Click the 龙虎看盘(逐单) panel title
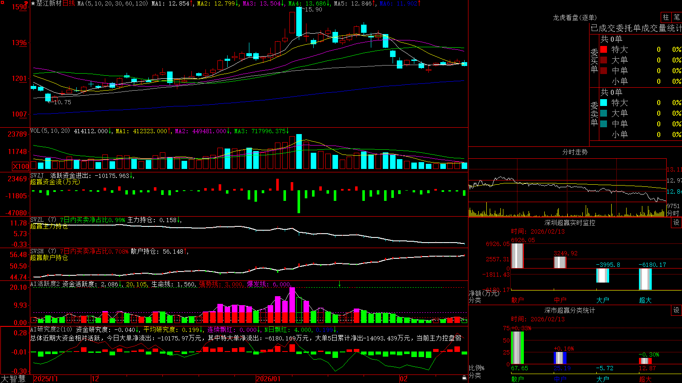682x383 pixels. tap(575, 17)
